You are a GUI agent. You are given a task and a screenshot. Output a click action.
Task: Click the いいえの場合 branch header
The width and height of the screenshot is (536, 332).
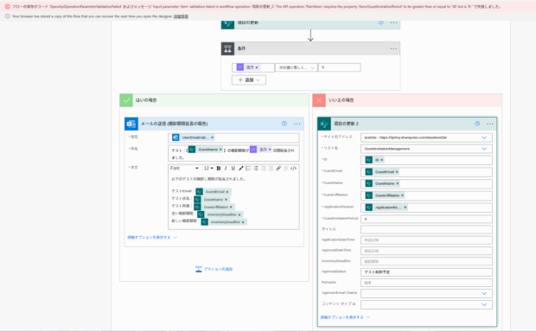(407, 100)
